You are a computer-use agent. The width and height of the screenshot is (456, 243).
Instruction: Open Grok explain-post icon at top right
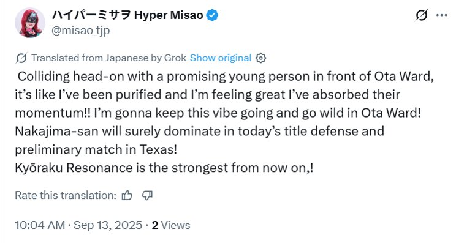(422, 15)
